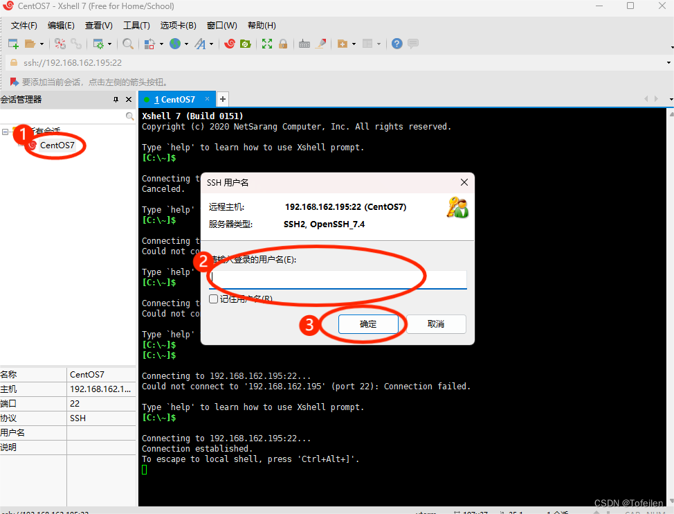674x514 pixels.
Task: Open the 帮助(H) menu
Action: coord(262,26)
